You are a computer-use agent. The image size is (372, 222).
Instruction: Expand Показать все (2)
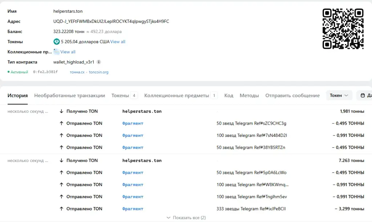point(186,218)
